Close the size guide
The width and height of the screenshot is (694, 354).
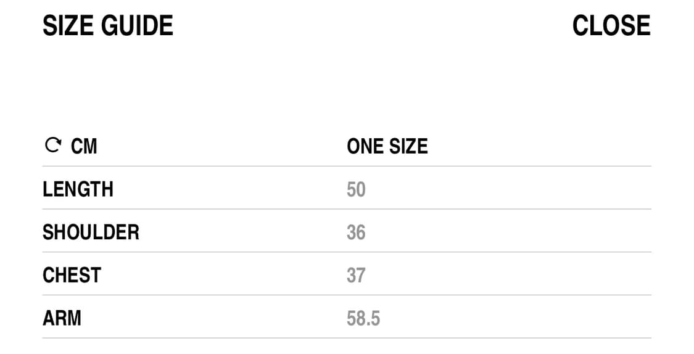coord(611,26)
